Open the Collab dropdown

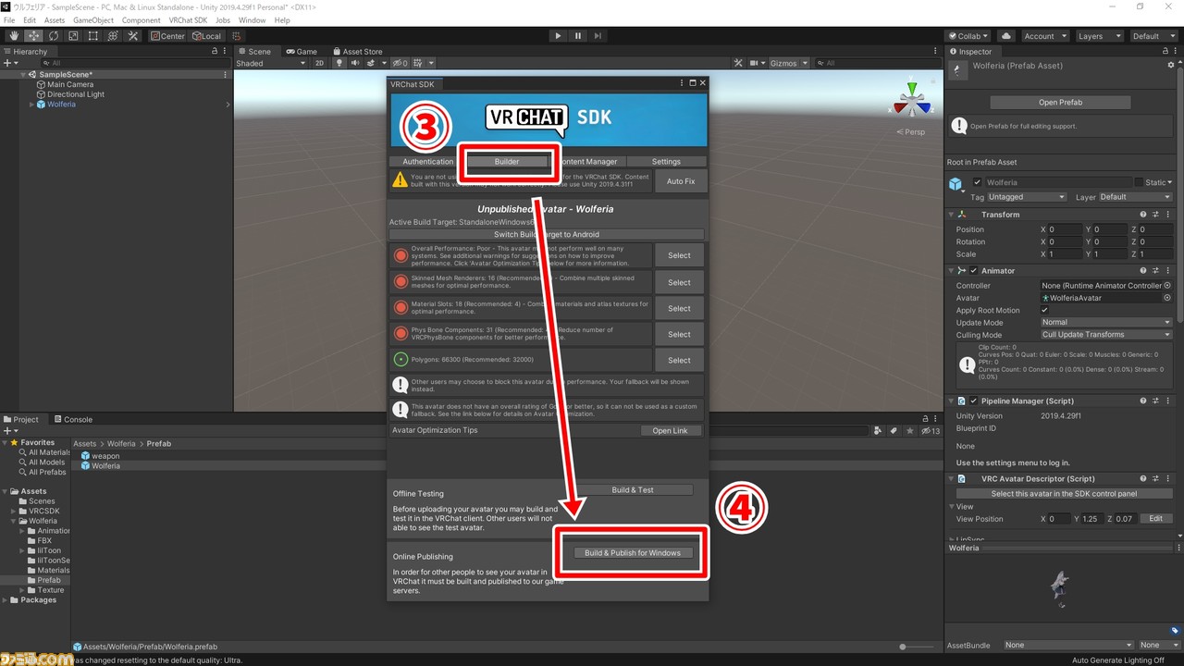(x=969, y=36)
